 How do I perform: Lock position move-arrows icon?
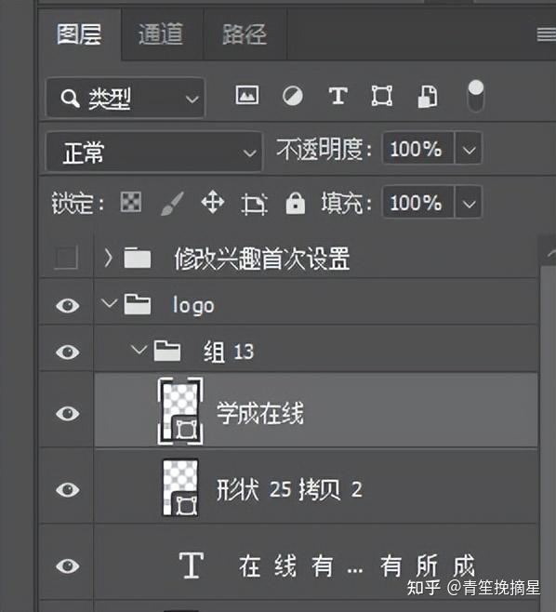[x=213, y=202]
